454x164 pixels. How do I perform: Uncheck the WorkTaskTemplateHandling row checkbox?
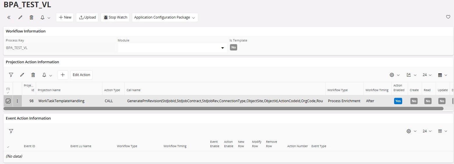pos(8,101)
